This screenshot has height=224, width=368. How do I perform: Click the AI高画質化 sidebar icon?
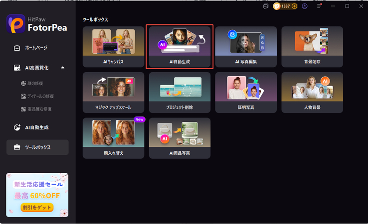[x=17, y=68]
